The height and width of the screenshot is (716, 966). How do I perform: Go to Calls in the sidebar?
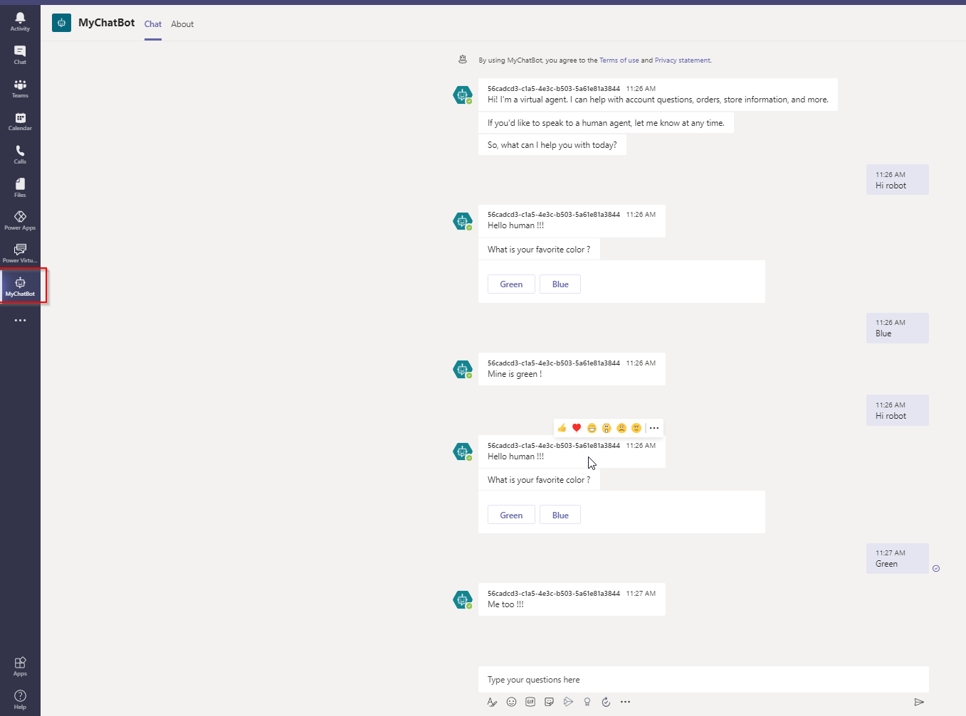pyautogui.click(x=20, y=154)
